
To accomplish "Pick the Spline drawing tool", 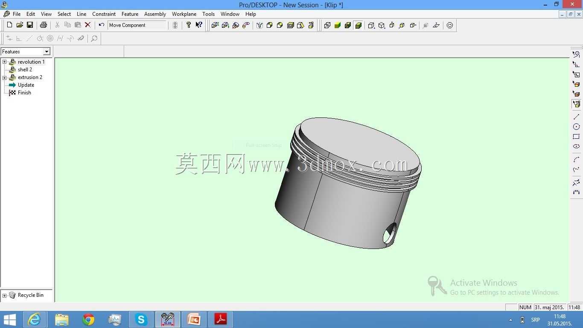I will click(576, 169).
